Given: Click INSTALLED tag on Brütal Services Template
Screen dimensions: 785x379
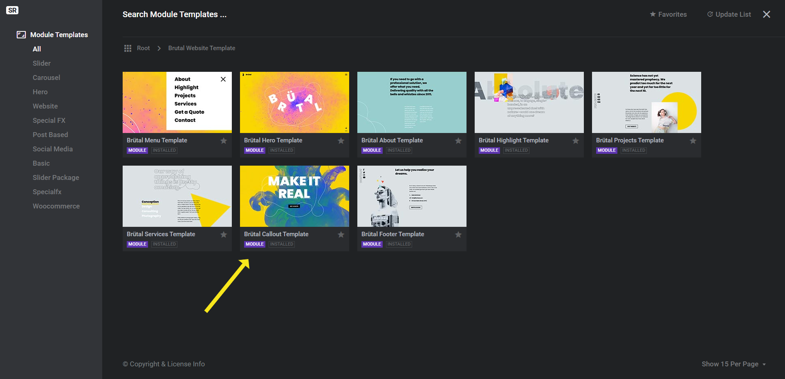Looking at the screenshot, I should click(x=164, y=244).
